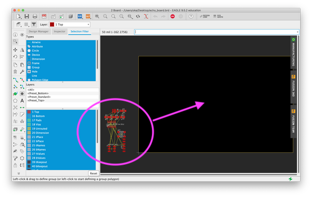The image size is (312, 197).
Task: Click the red Stop command icon
Action: (173, 17)
